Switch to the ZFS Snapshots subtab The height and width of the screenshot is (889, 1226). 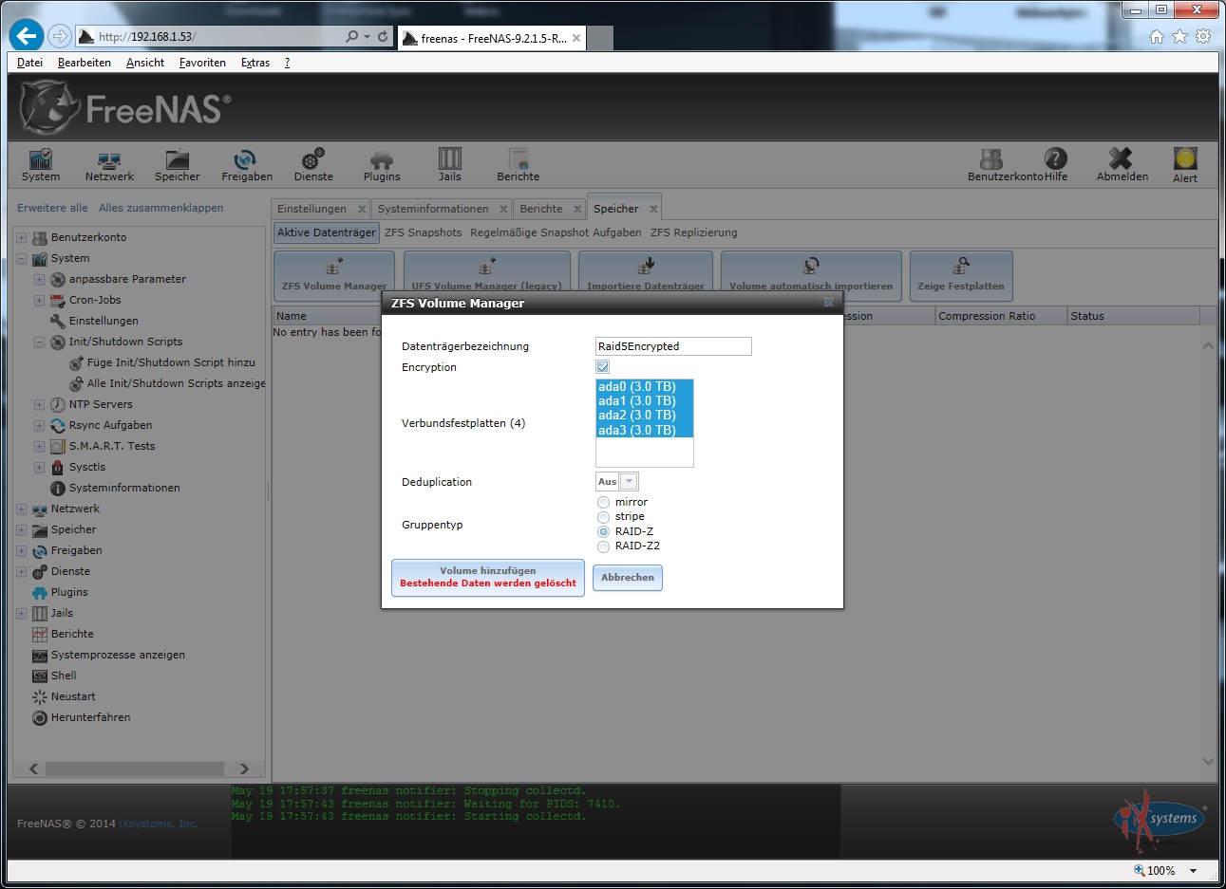coord(423,232)
